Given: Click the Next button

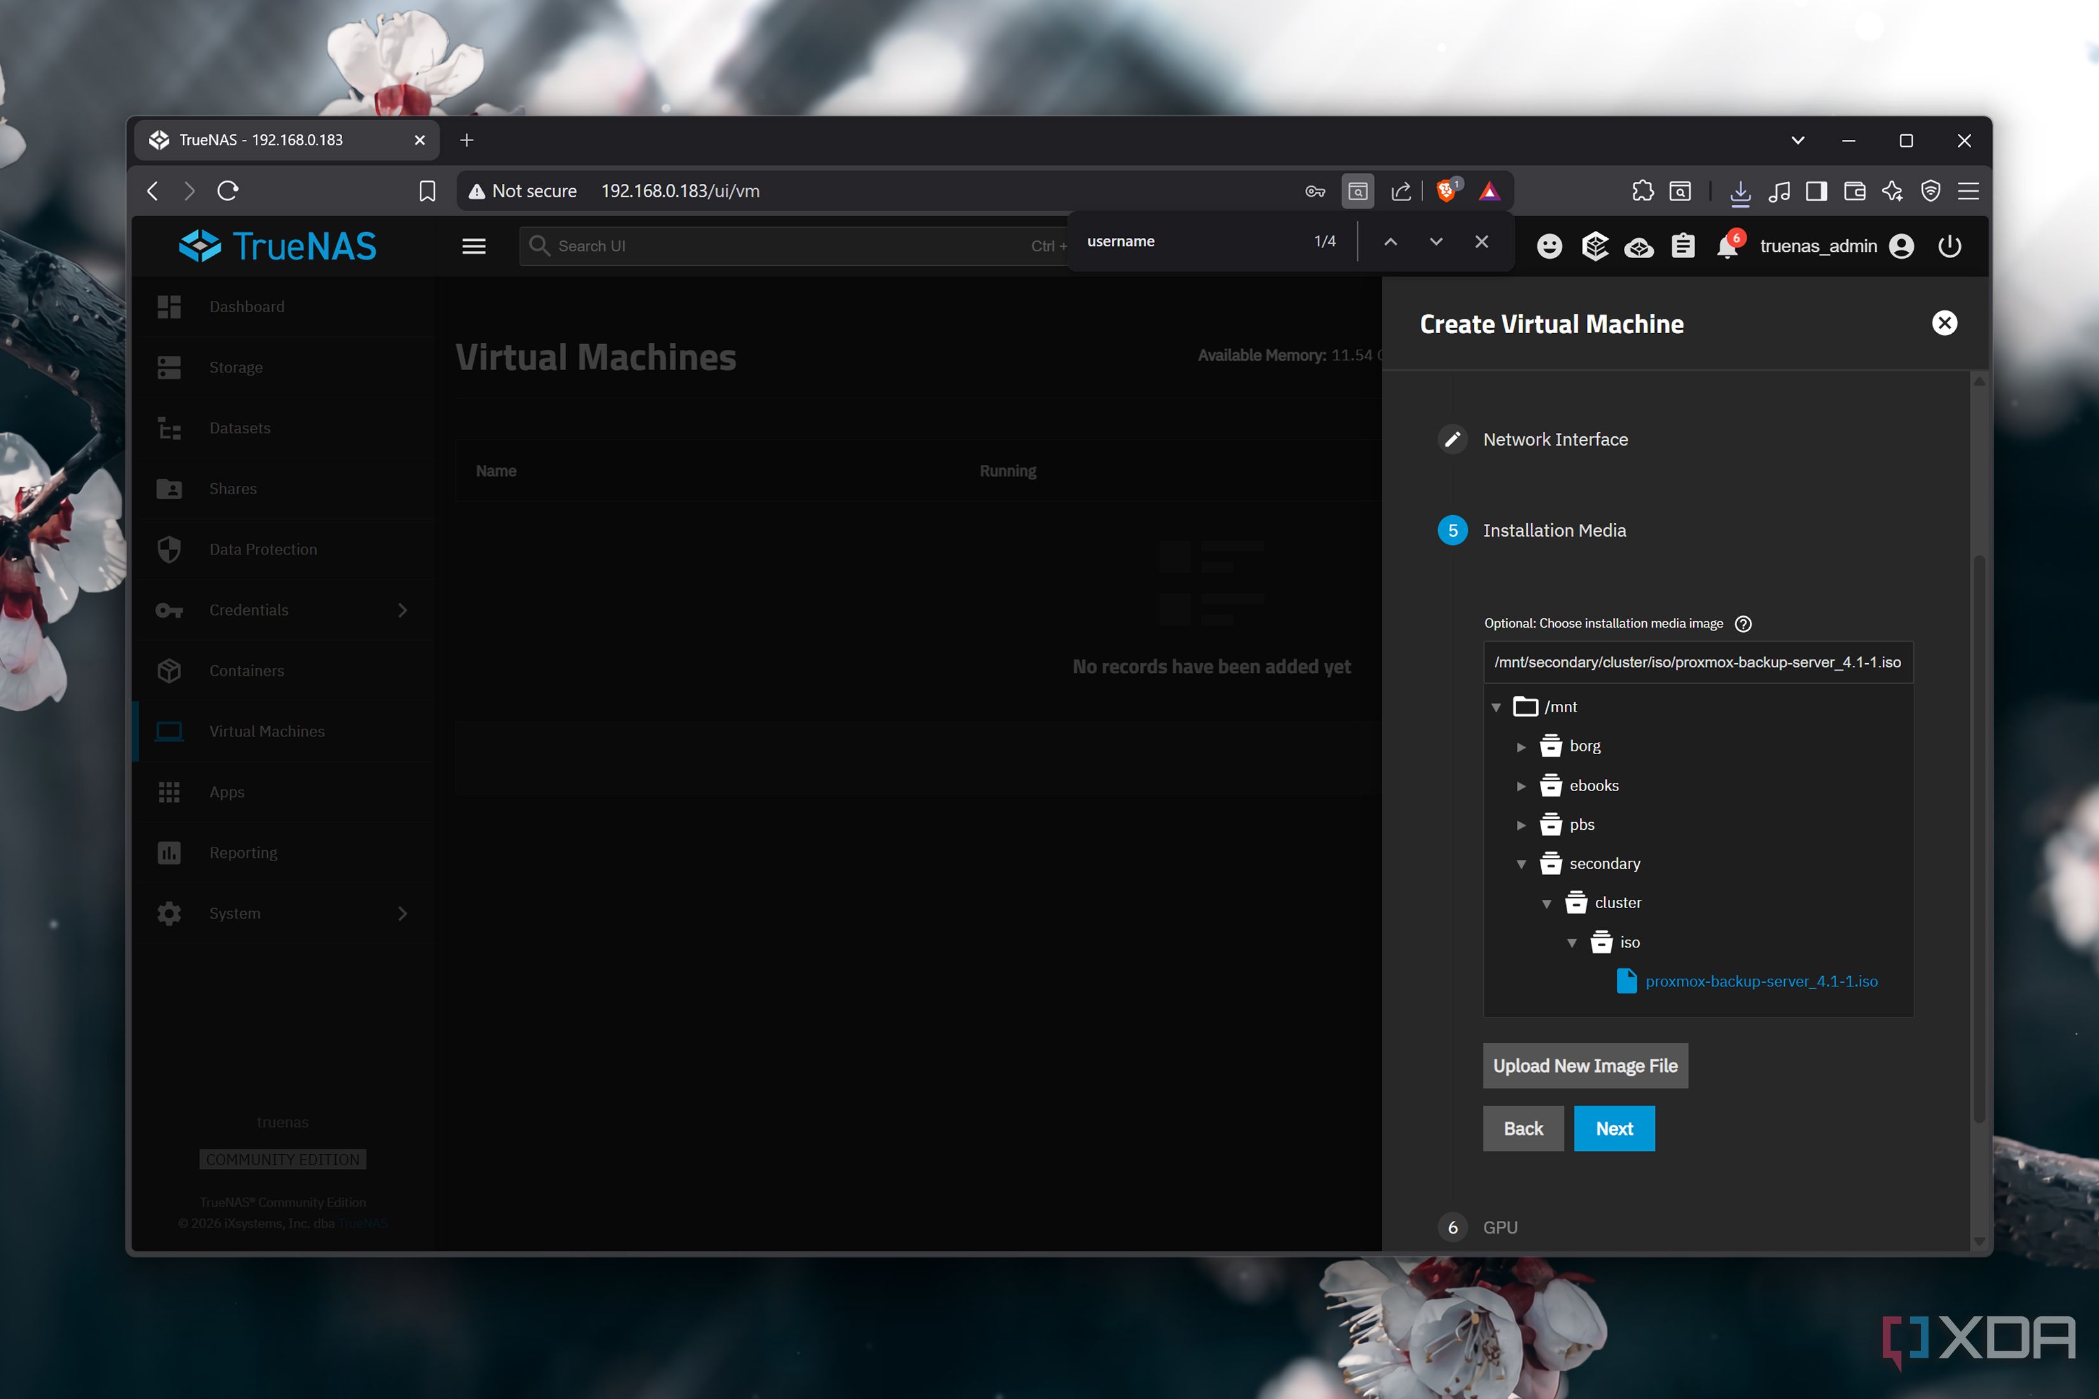Looking at the screenshot, I should tap(1614, 1127).
